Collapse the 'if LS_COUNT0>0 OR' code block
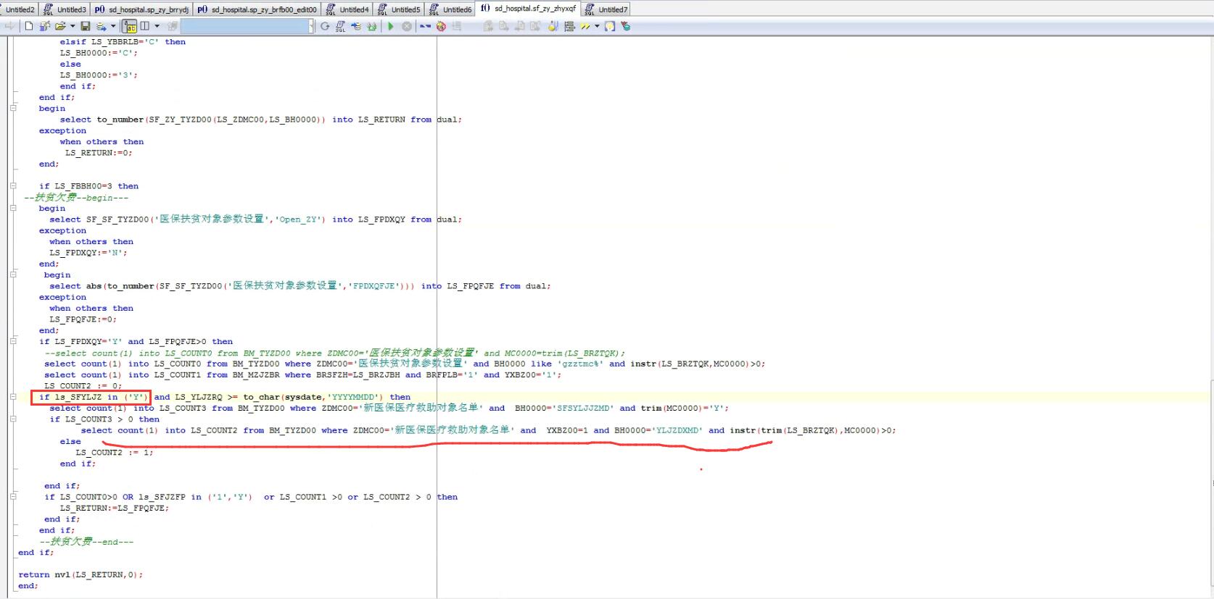 coord(13,497)
